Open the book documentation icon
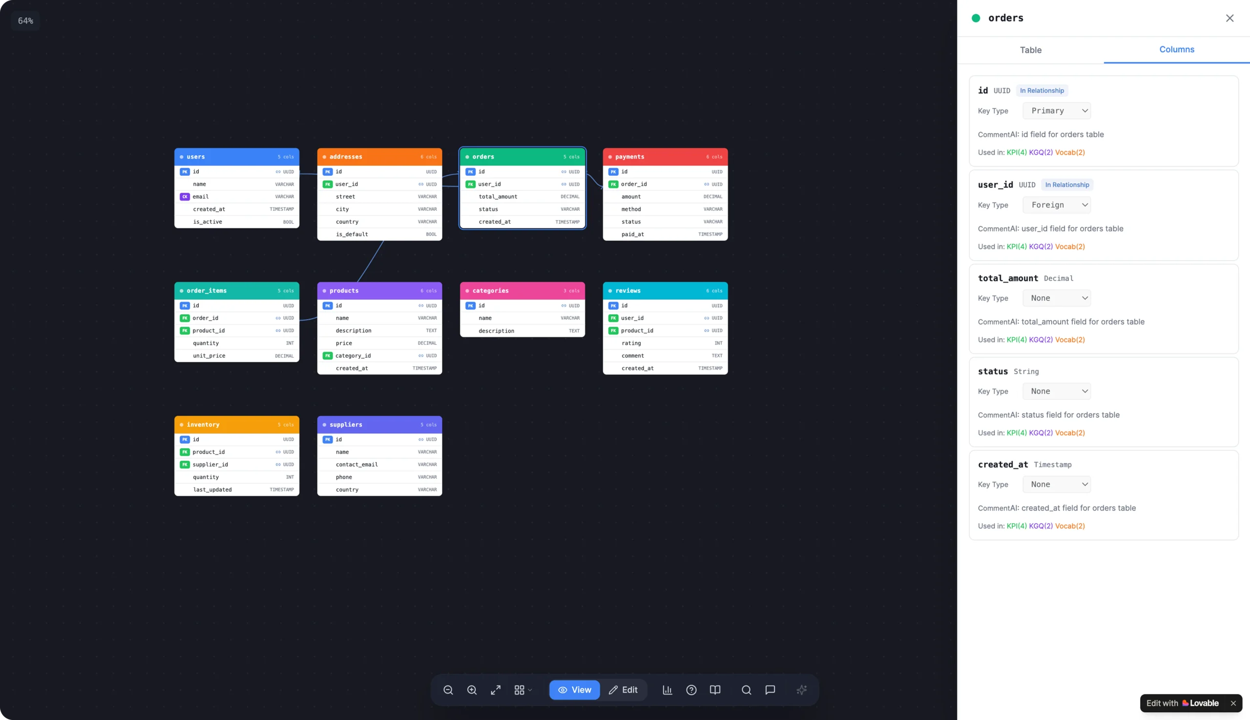Viewport: 1250px width, 720px height. [x=715, y=690]
